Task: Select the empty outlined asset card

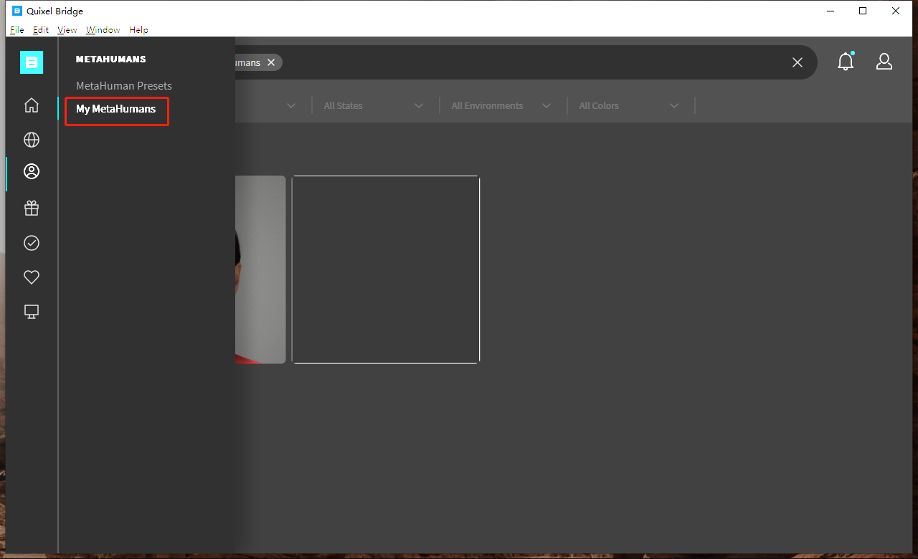Action: (x=386, y=269)
